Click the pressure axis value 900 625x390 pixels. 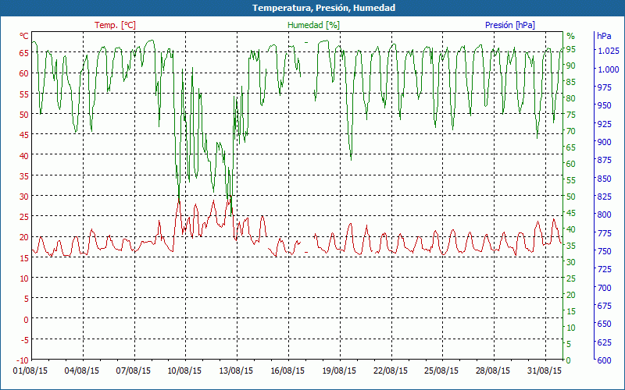(x=604, y=142)
